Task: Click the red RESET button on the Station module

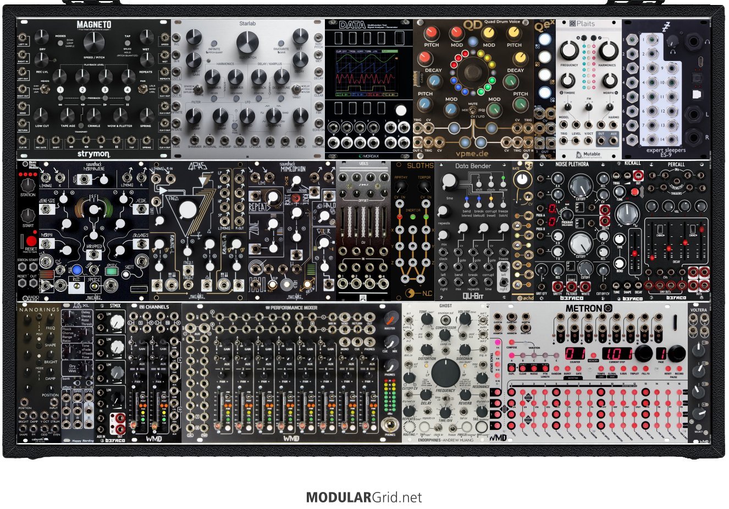Action: 31,241
